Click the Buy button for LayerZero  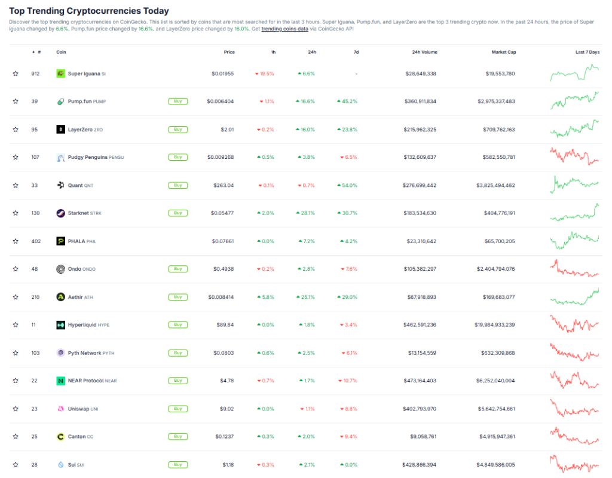pos(178,130)
